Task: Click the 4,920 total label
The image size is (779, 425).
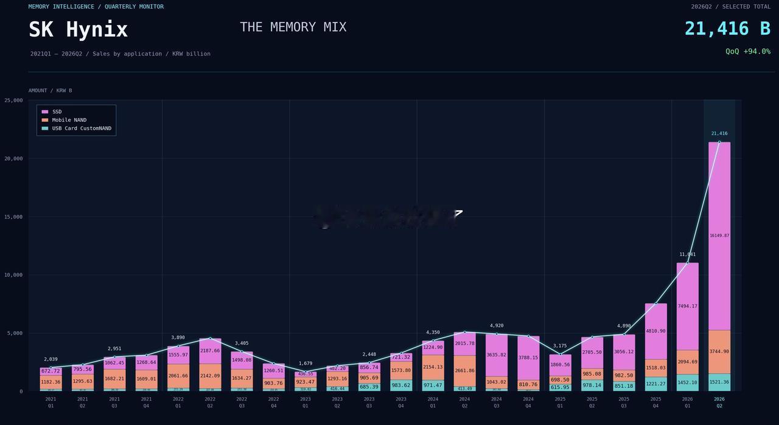Action: click(497, 326)
